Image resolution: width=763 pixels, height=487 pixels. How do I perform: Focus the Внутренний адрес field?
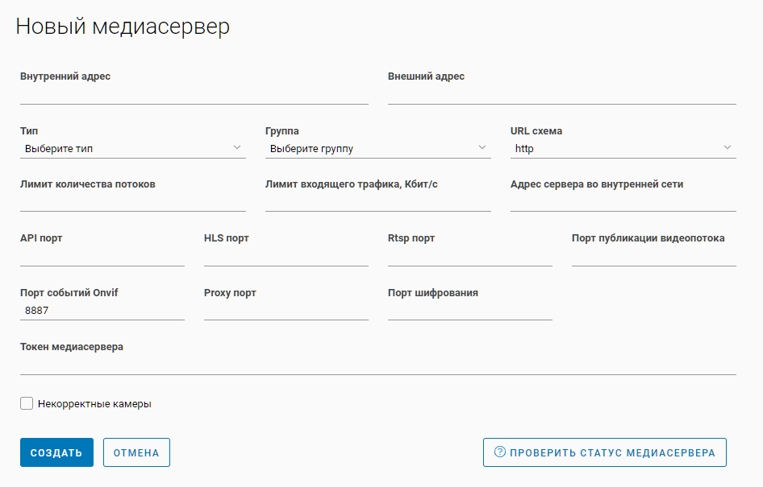tap(194, 94)
